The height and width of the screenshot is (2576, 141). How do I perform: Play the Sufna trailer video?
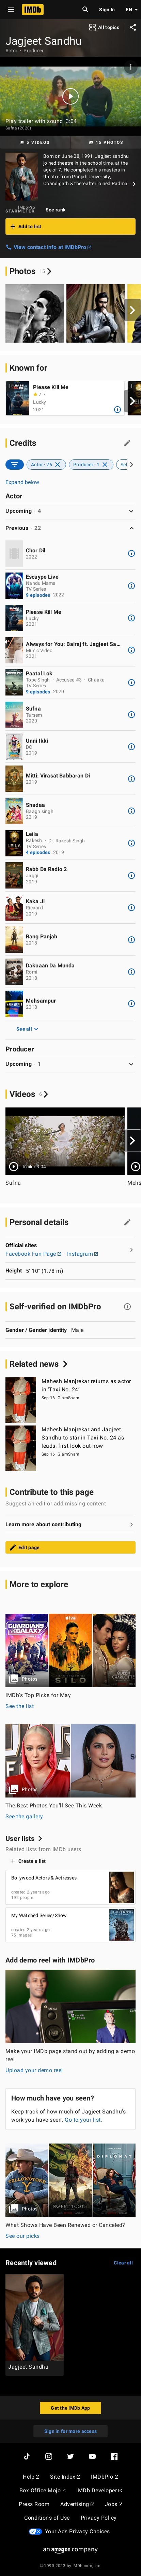tap(70, 96)
